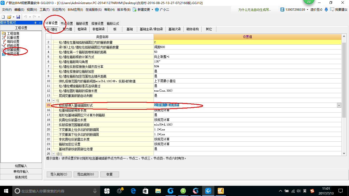Click the max(lae,300) value cell
Screen dimensions: 349x196
247,91
